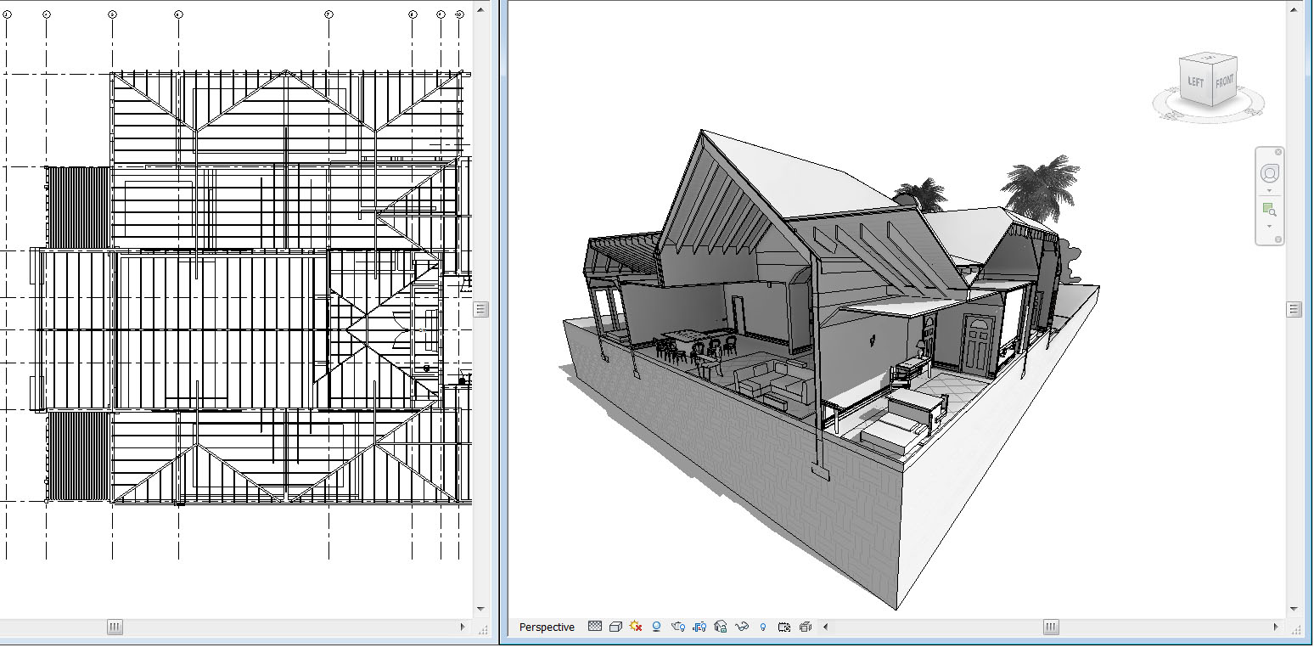Click the 3D view lock house icon
Screen dimensions: 1314x647
(721, 627)
